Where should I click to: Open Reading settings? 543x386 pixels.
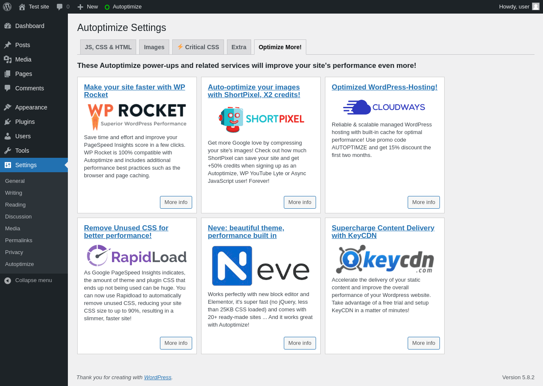pos(34,205)
